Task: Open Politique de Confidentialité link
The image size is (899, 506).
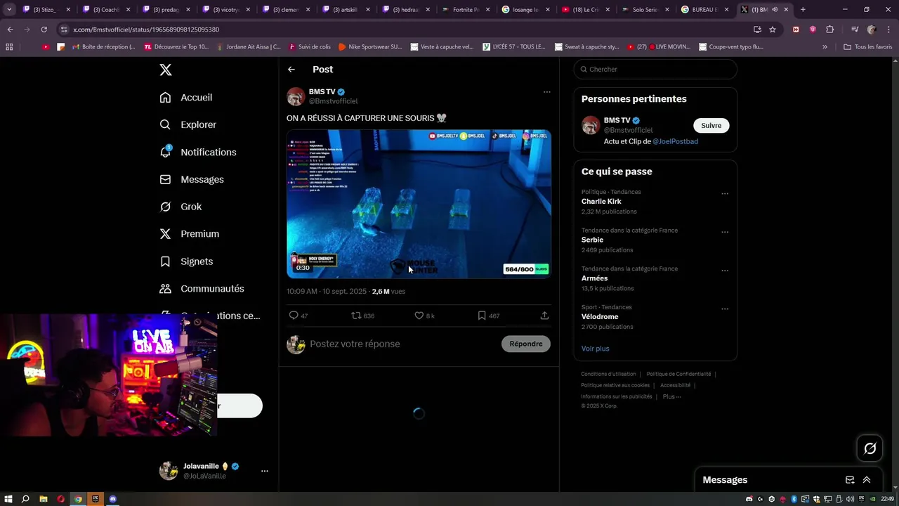Action: point(678,374)
